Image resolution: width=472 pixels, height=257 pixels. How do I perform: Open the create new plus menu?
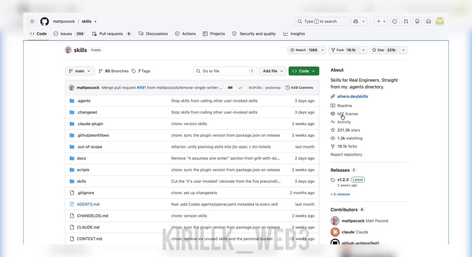[381, 21]
